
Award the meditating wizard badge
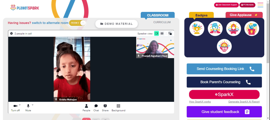(x=234, y=29)
